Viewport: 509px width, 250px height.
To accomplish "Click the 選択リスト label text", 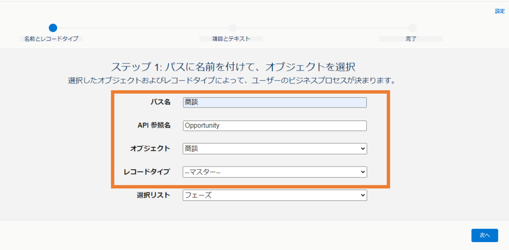I will coord(153,195).
